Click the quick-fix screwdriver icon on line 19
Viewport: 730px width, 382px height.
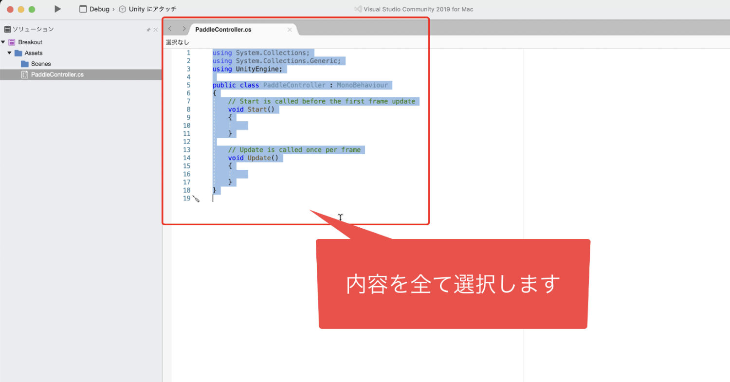196,199
